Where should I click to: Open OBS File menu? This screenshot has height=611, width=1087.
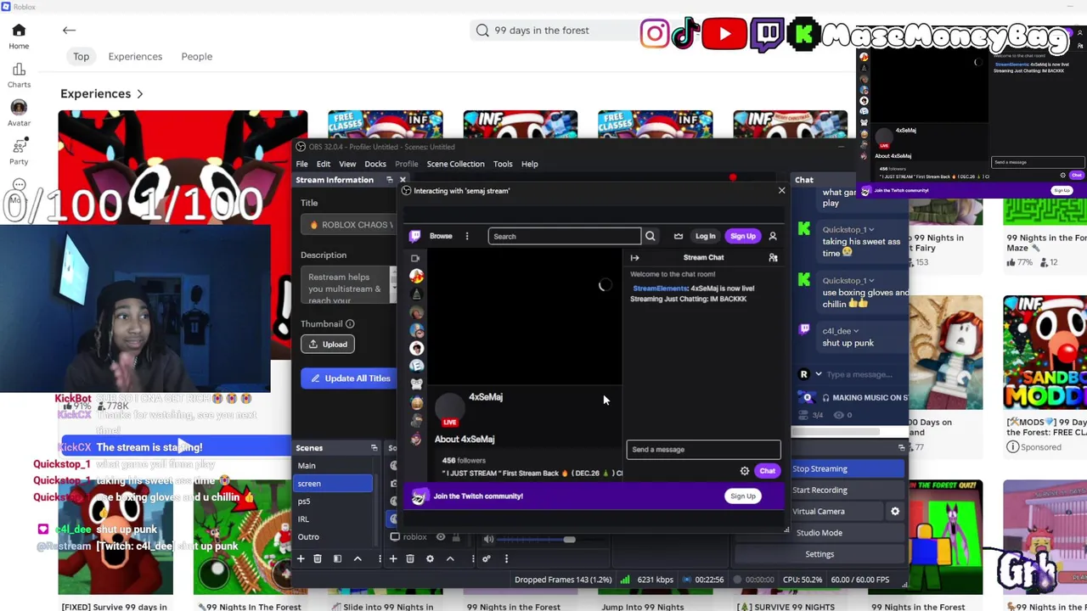301,164
